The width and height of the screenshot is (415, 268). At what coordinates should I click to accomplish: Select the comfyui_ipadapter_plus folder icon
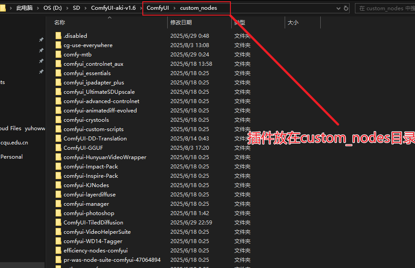pyautogui.click(x=59, y=83)
